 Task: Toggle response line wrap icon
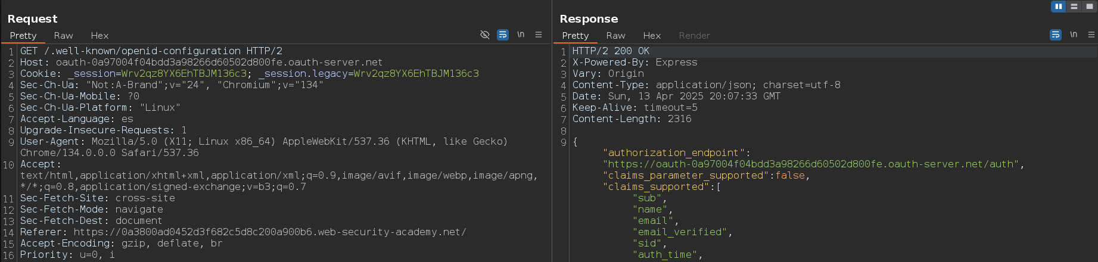click(1055, 35)
